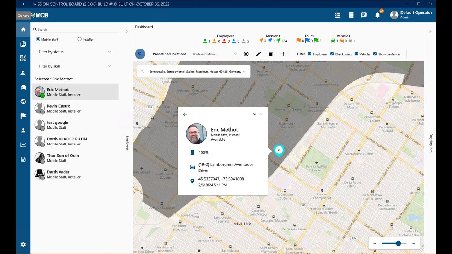The height and width of the screenshot is (254, 452).
Task: Open the chart statistics sidebar icon
Action: click(x=23, y=145)
